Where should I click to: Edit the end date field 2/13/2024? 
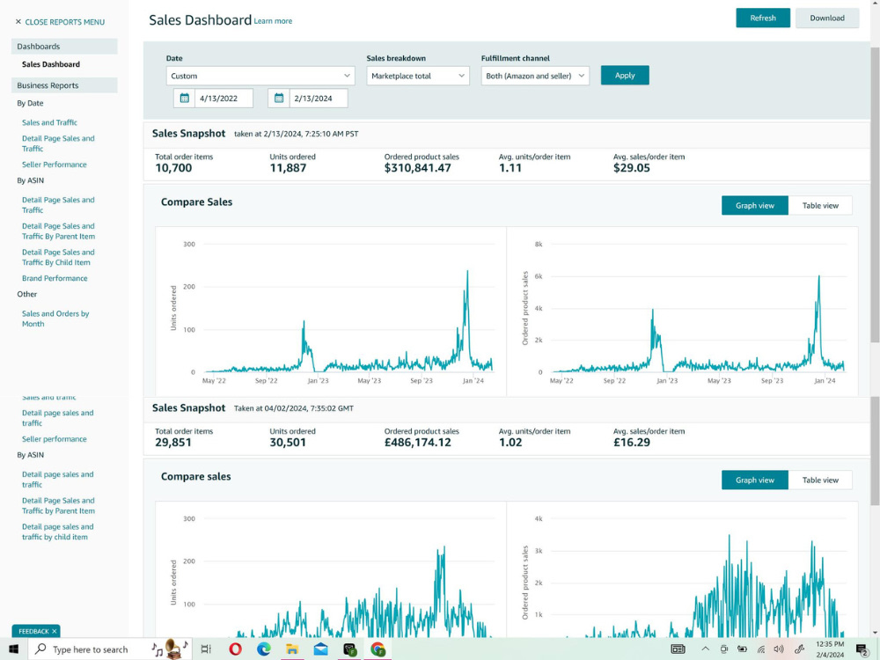coord(319,99)
